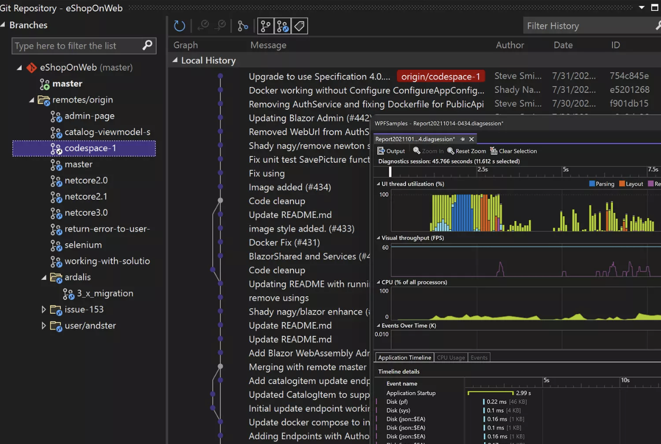Pin the diagsession tab with the pin icon
Image resolution: width=661 pixels, height=444 pixels.
[x=463, y=139]
